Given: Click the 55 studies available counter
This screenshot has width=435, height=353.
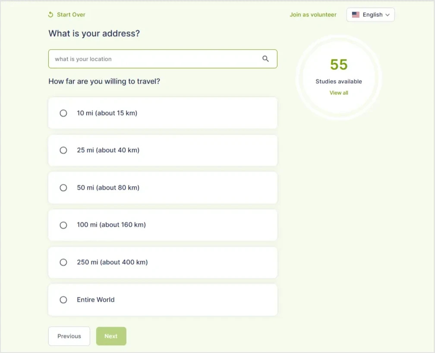Looking at the screenshot, I should click(339, 65).
